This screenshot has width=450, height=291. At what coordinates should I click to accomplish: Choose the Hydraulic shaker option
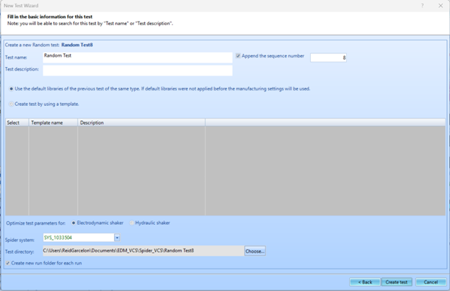tap(131, 223)
